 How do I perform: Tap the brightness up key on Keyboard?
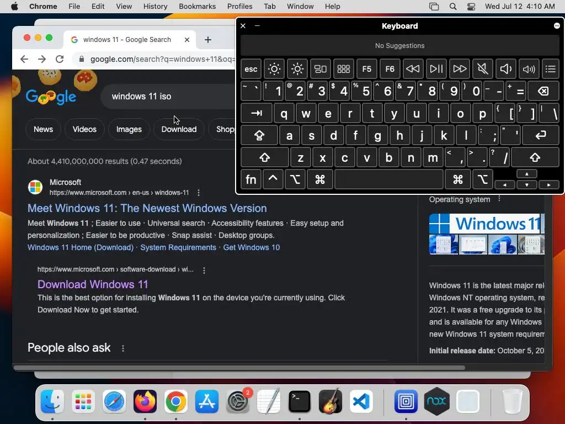pos(297,69)
